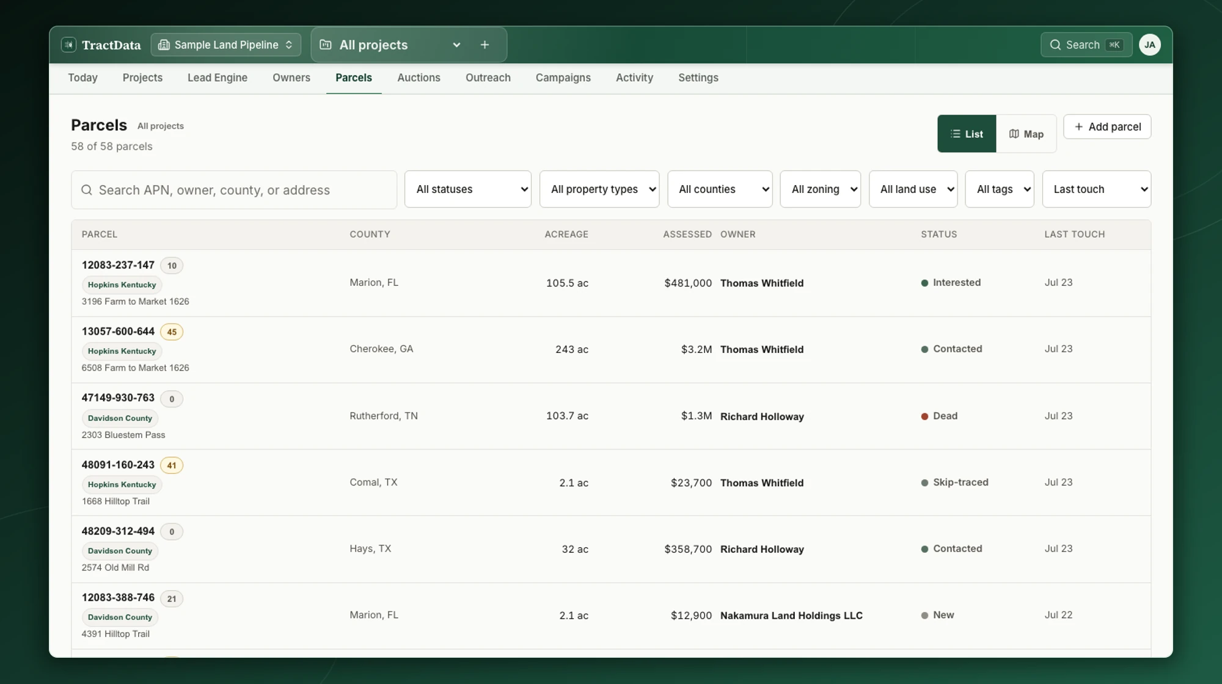The height and width of the screenshot is (684, 1222).
Task: Switch to the Owners tab
Action: 291,78
